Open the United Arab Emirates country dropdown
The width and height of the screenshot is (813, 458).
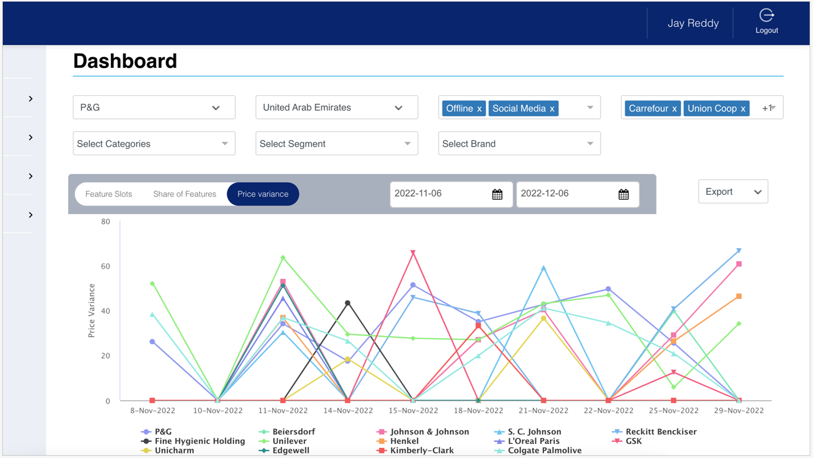[336, 108]
